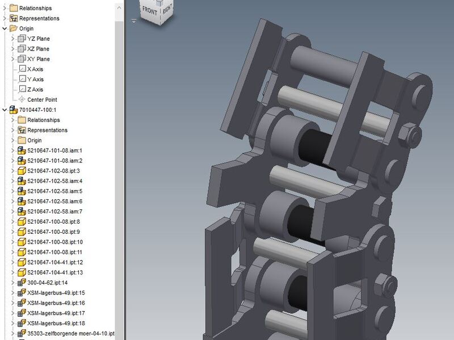Select Relationships folder under 7010447-100:1
The image size is (454, 340).
pos(44,120)
